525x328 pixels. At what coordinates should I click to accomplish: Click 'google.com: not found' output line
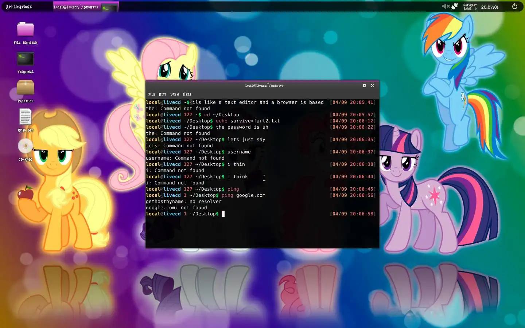[x=176, y=208]
